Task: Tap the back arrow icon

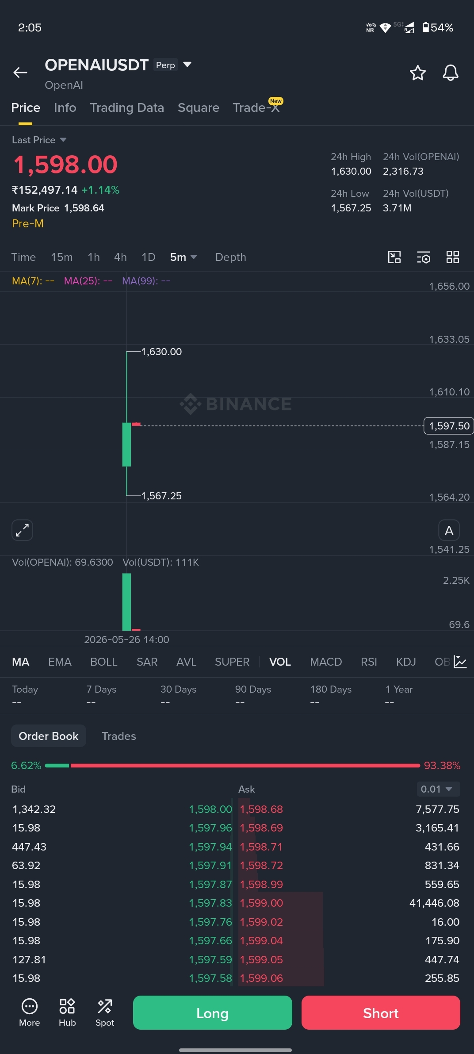Action: tap(20, 73)
